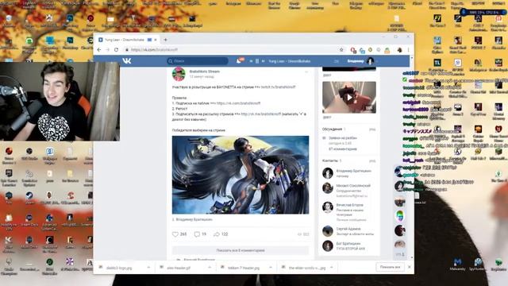Open the Steam shortcut on the desktop

point(29,198)
